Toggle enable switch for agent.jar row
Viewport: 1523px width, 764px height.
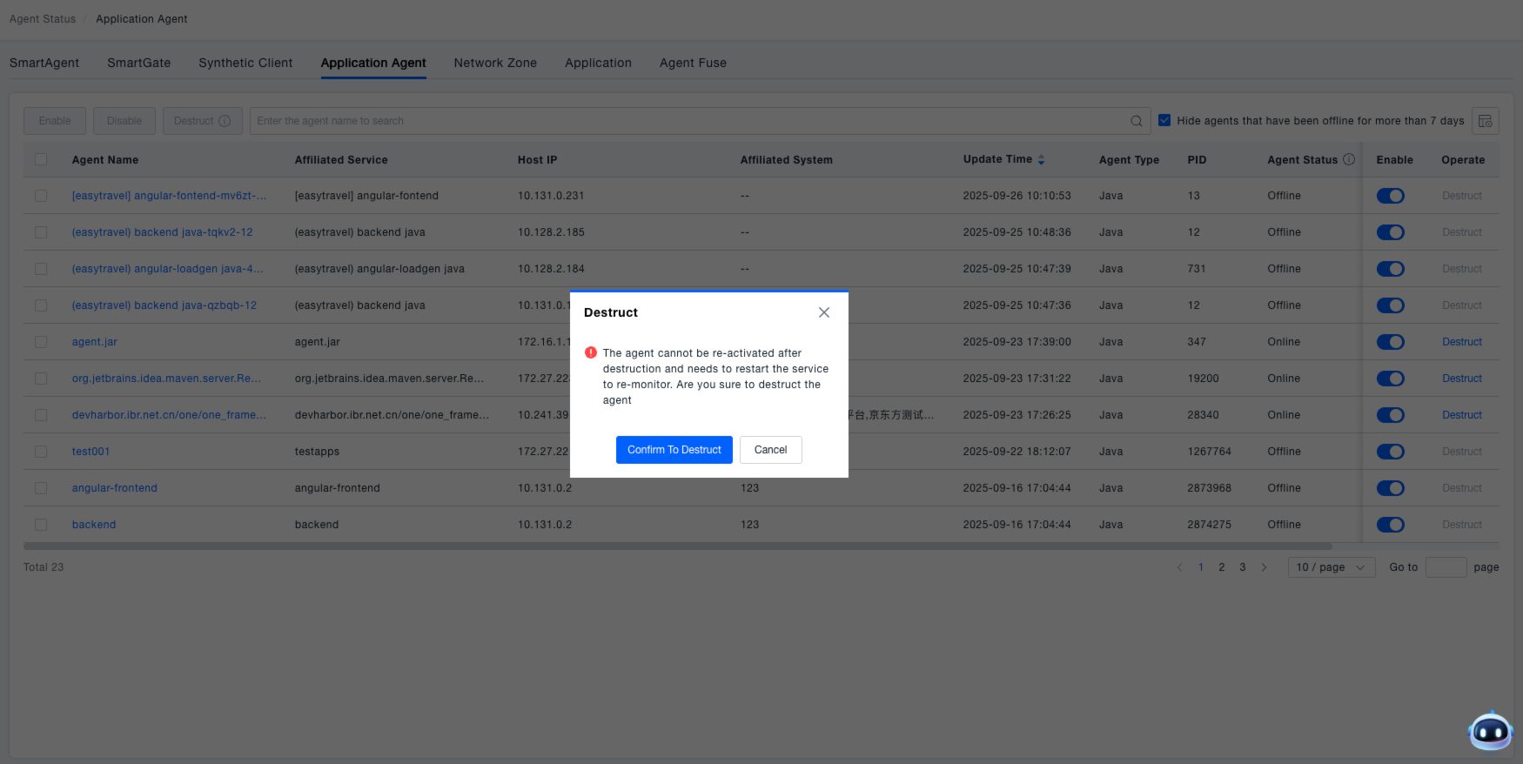point(1390,342)
